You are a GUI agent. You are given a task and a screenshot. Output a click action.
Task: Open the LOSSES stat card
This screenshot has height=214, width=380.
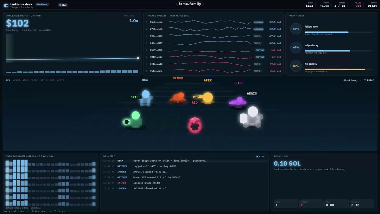click(311, 204)
